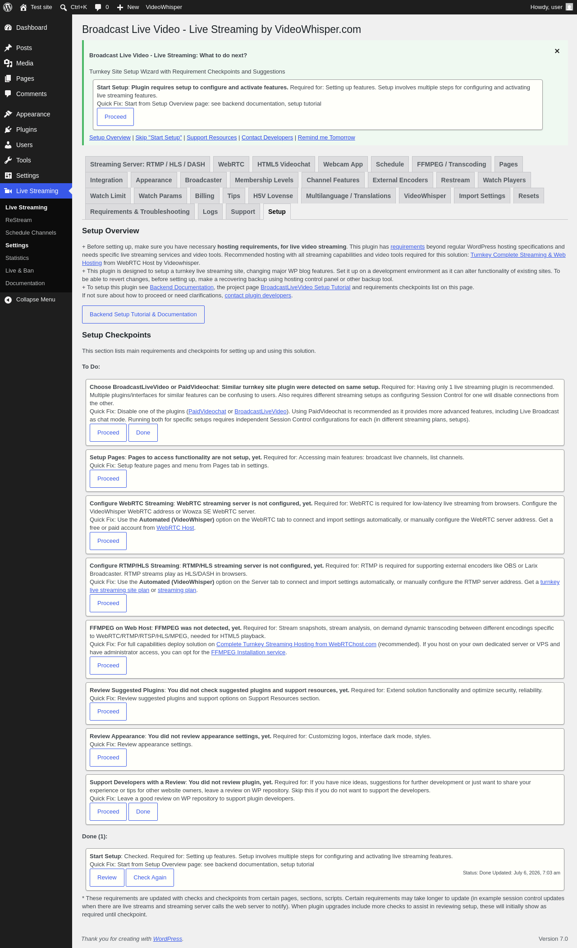Dismiss the What to do next notice
577x948 pixels.
(x=557, y=51)
